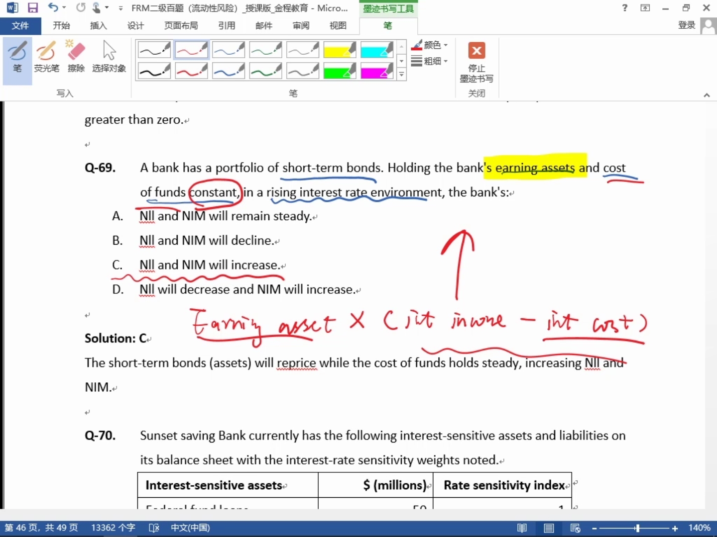Viewport: 717px width, 537px height.
Task: Click the Save icon in quick access toolbar
Action: click(33, 8)
